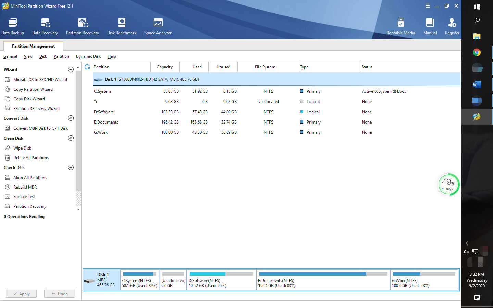
Task: Open Chrome from the taskbar
Action: pyautogui.click(x=477, y=52)
